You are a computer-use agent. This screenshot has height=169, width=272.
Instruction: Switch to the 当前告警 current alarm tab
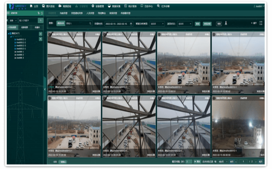[x=63, y=13]
